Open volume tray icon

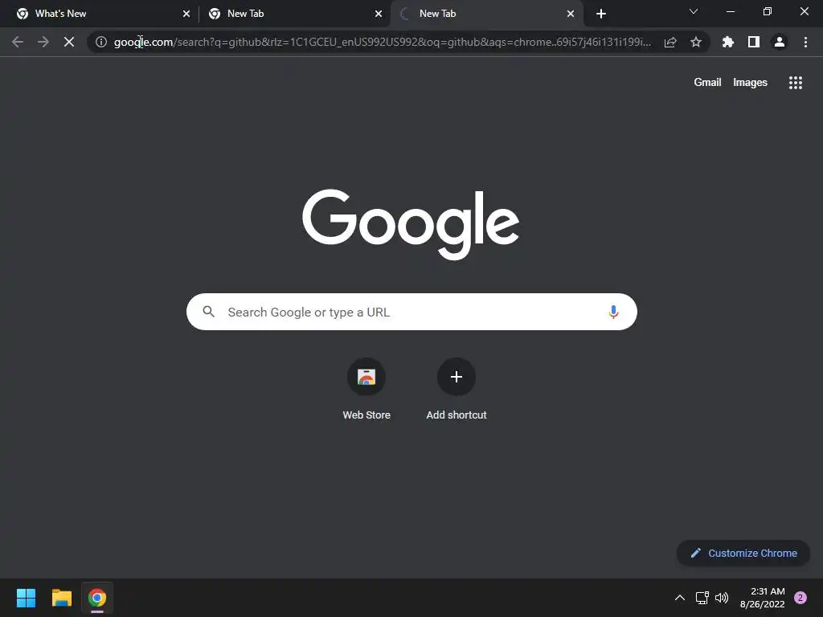[722, 598]
